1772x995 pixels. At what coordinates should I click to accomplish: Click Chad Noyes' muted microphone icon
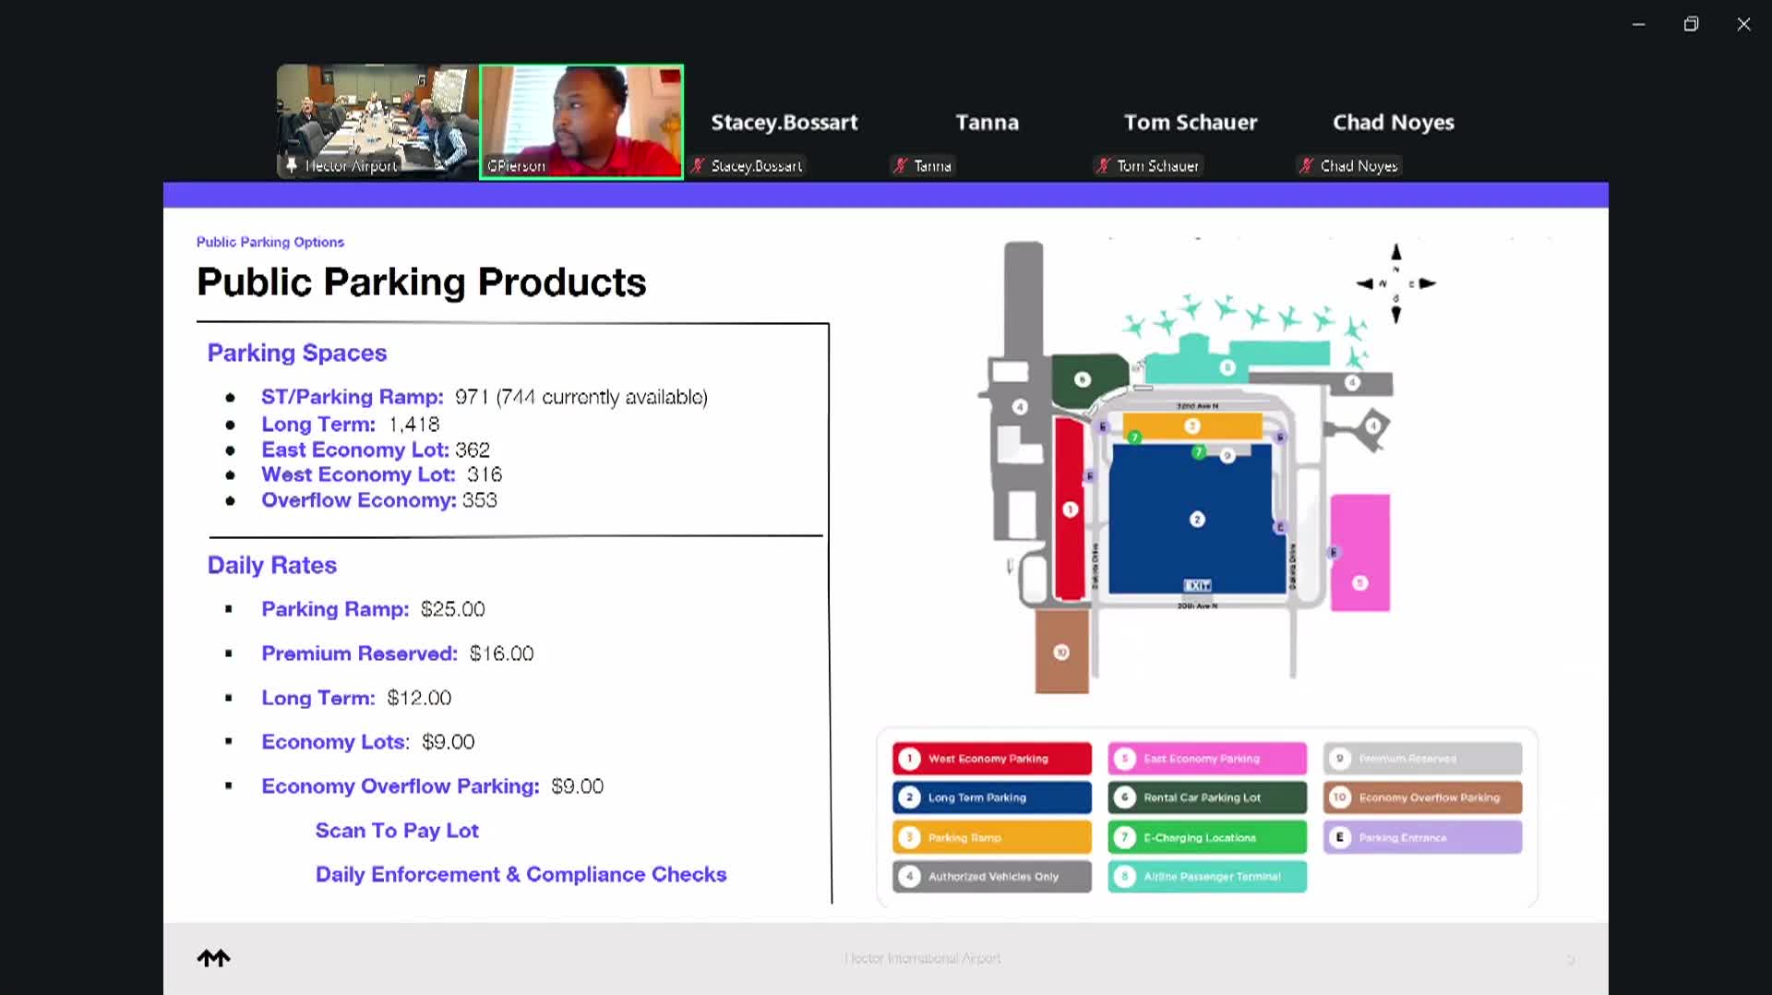(1307, 166)
